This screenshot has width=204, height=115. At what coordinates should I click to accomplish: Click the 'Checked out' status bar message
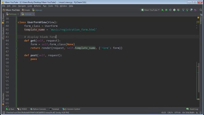tap(38, 112)
